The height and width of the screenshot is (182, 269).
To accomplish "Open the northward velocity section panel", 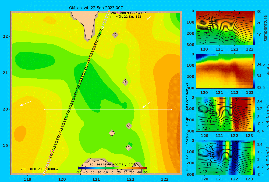I will click(x=224, y=114).
